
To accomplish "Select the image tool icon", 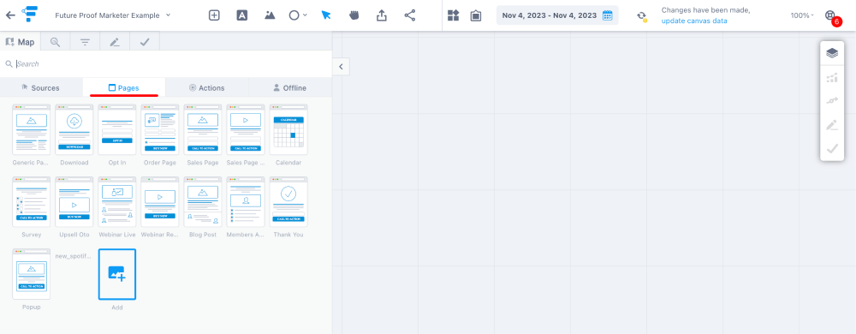I will click(x=270, y=15).
